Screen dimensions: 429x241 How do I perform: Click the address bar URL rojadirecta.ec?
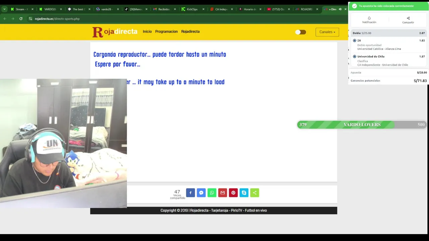click(x=57, y=19)
